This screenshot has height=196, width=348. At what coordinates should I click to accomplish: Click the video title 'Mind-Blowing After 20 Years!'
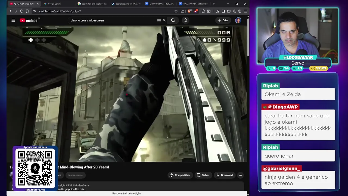point(85,167)
